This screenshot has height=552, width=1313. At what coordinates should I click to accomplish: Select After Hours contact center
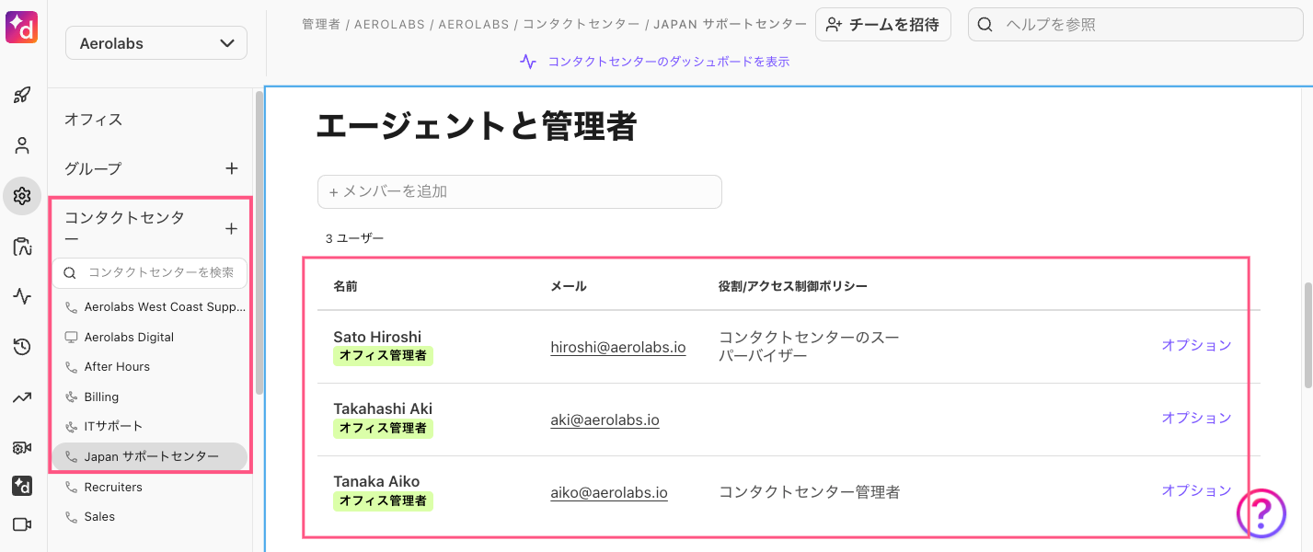click(x=117, y=367)
